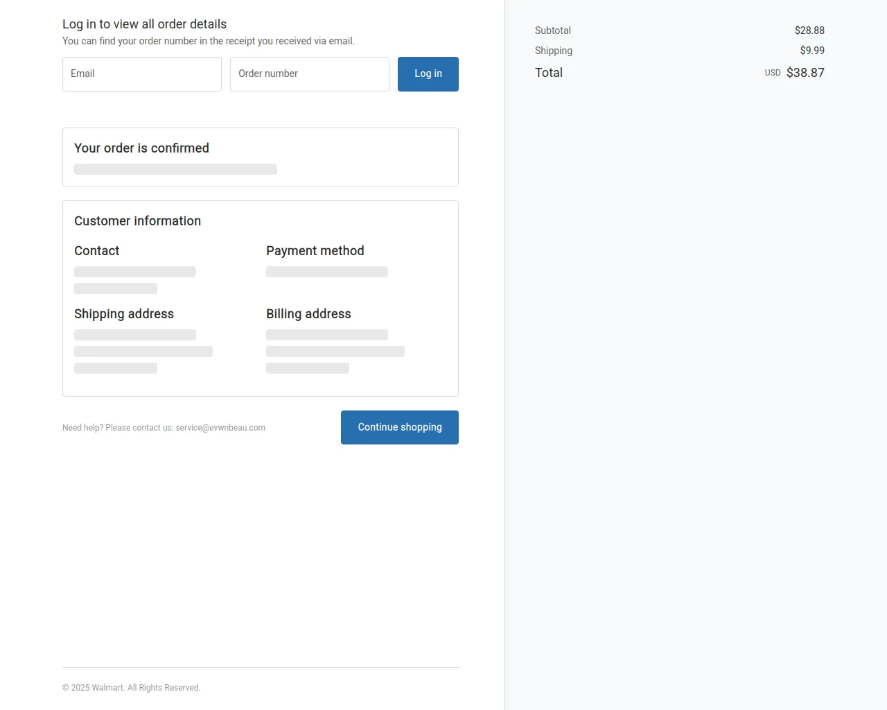
Task: Click the "Log in to view all order details" title
Action: [x=144, y=24]
